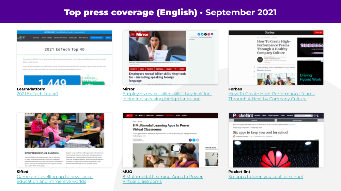The image size is (341, 191).
Task: Click the Sifted source label
Action: [22, 172]
